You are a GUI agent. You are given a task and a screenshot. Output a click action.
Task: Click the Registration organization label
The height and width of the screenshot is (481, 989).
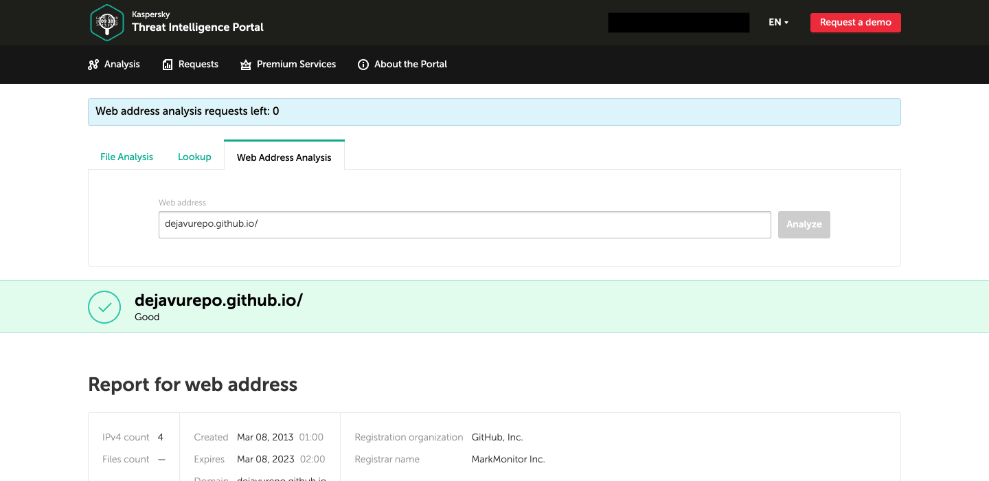(409, 437)
